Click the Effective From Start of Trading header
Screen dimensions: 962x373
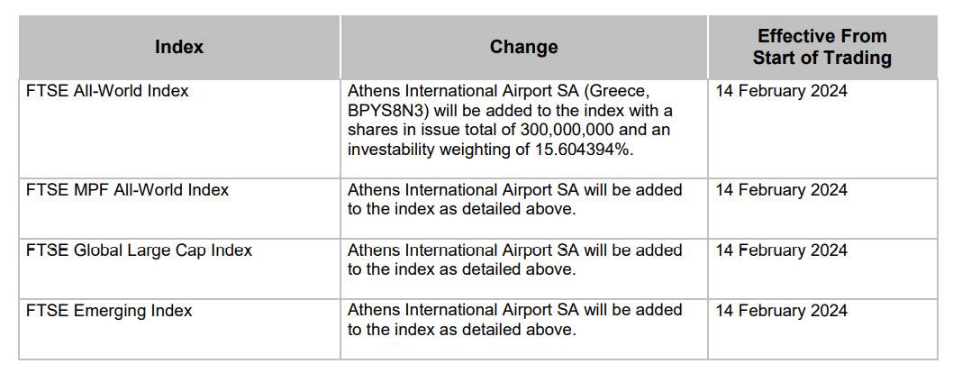tap(821, 47)
